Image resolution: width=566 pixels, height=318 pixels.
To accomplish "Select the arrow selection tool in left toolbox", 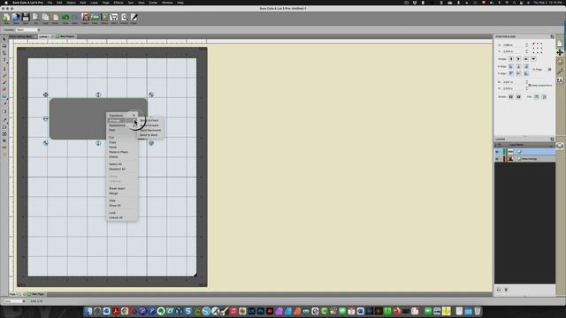I will point(4,39).
